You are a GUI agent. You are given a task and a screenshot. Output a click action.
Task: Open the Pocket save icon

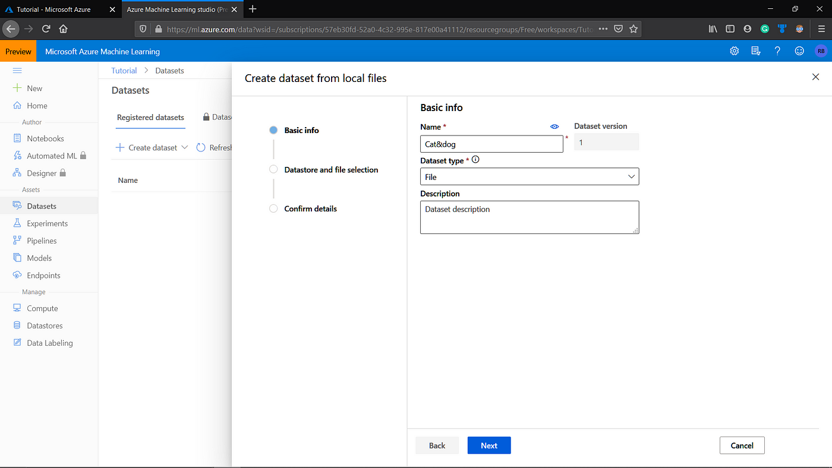(618, 29)
